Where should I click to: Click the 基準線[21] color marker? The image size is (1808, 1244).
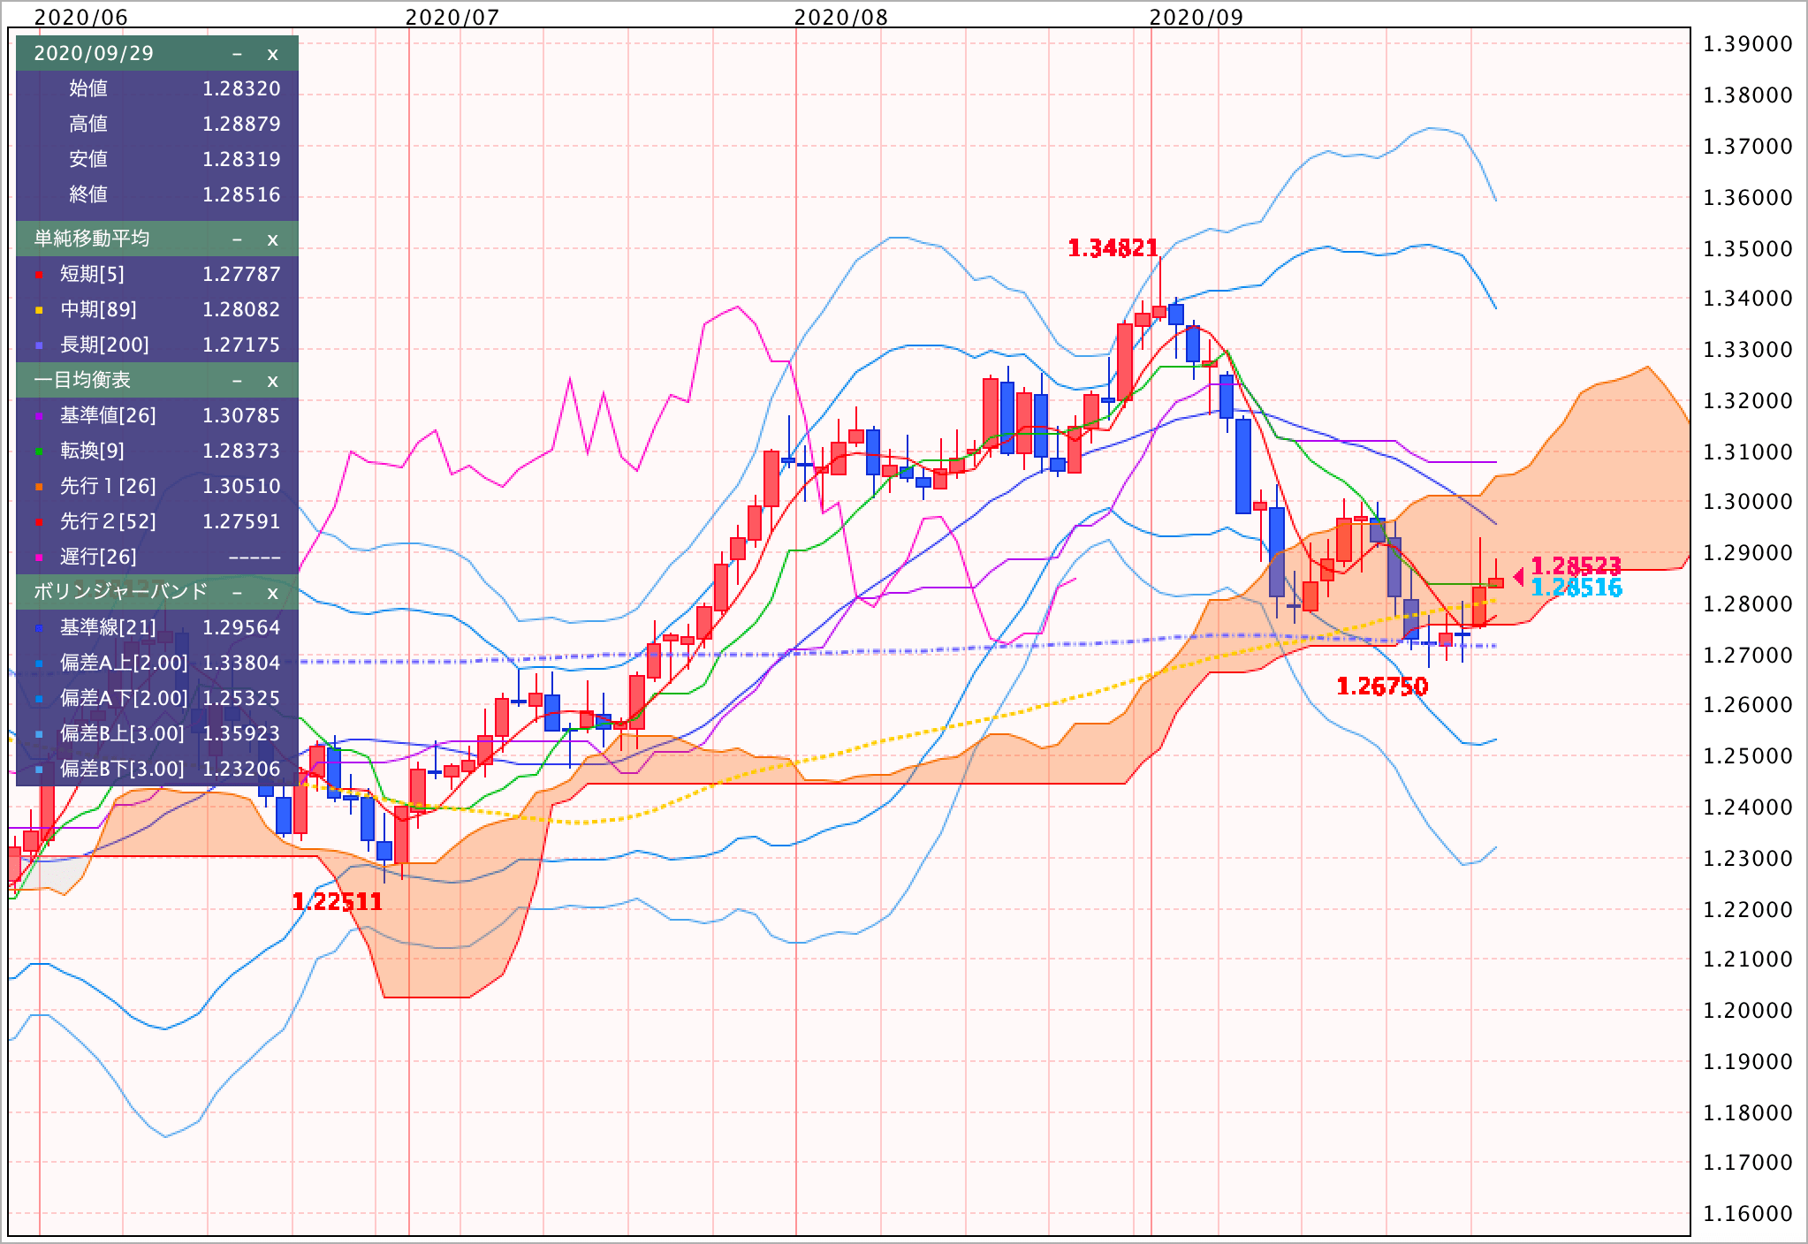coord(39,629)
